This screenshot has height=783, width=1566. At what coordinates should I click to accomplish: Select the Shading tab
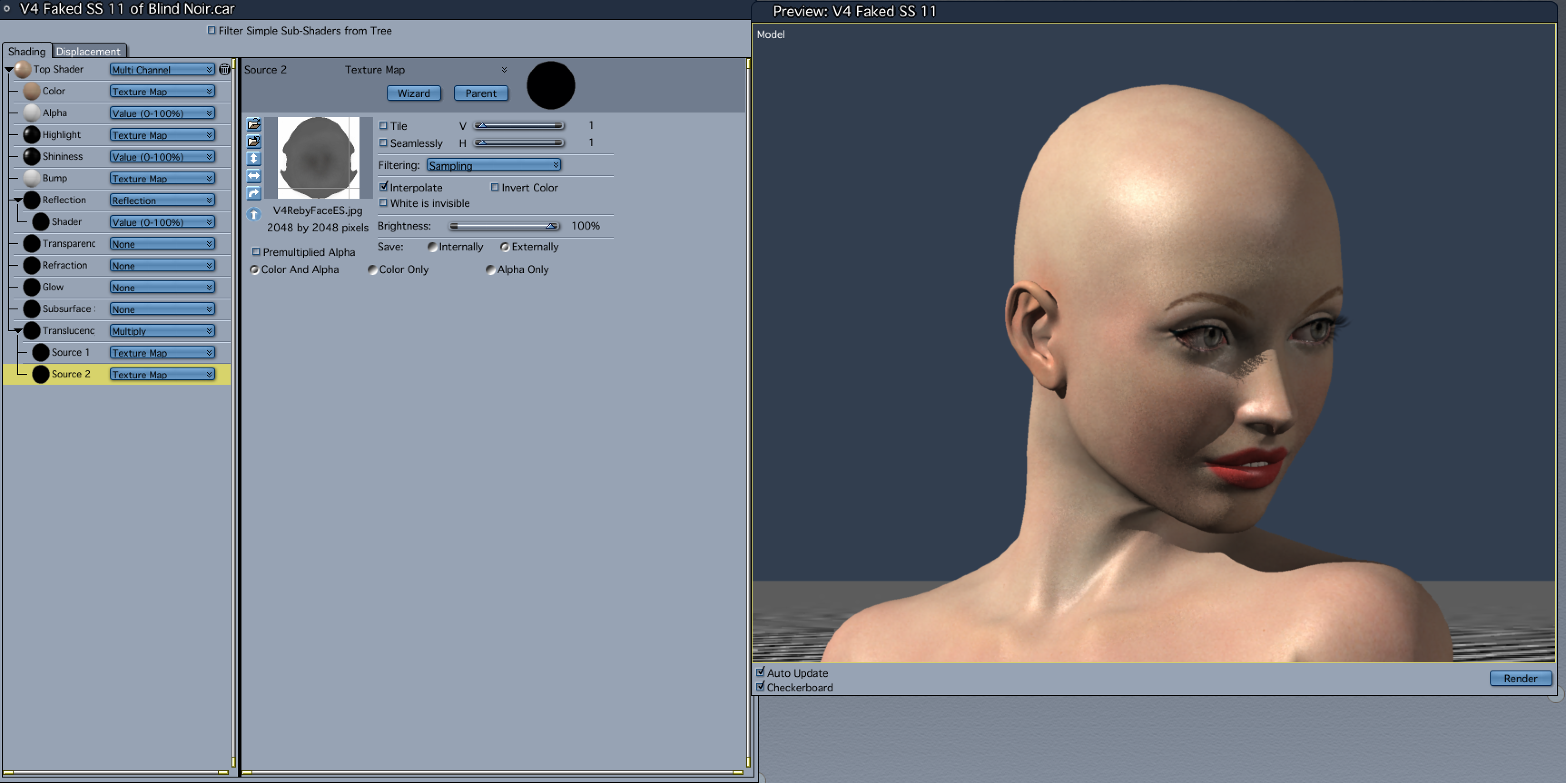click(27, 52)
